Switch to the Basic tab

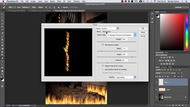[x=99, y=32]
